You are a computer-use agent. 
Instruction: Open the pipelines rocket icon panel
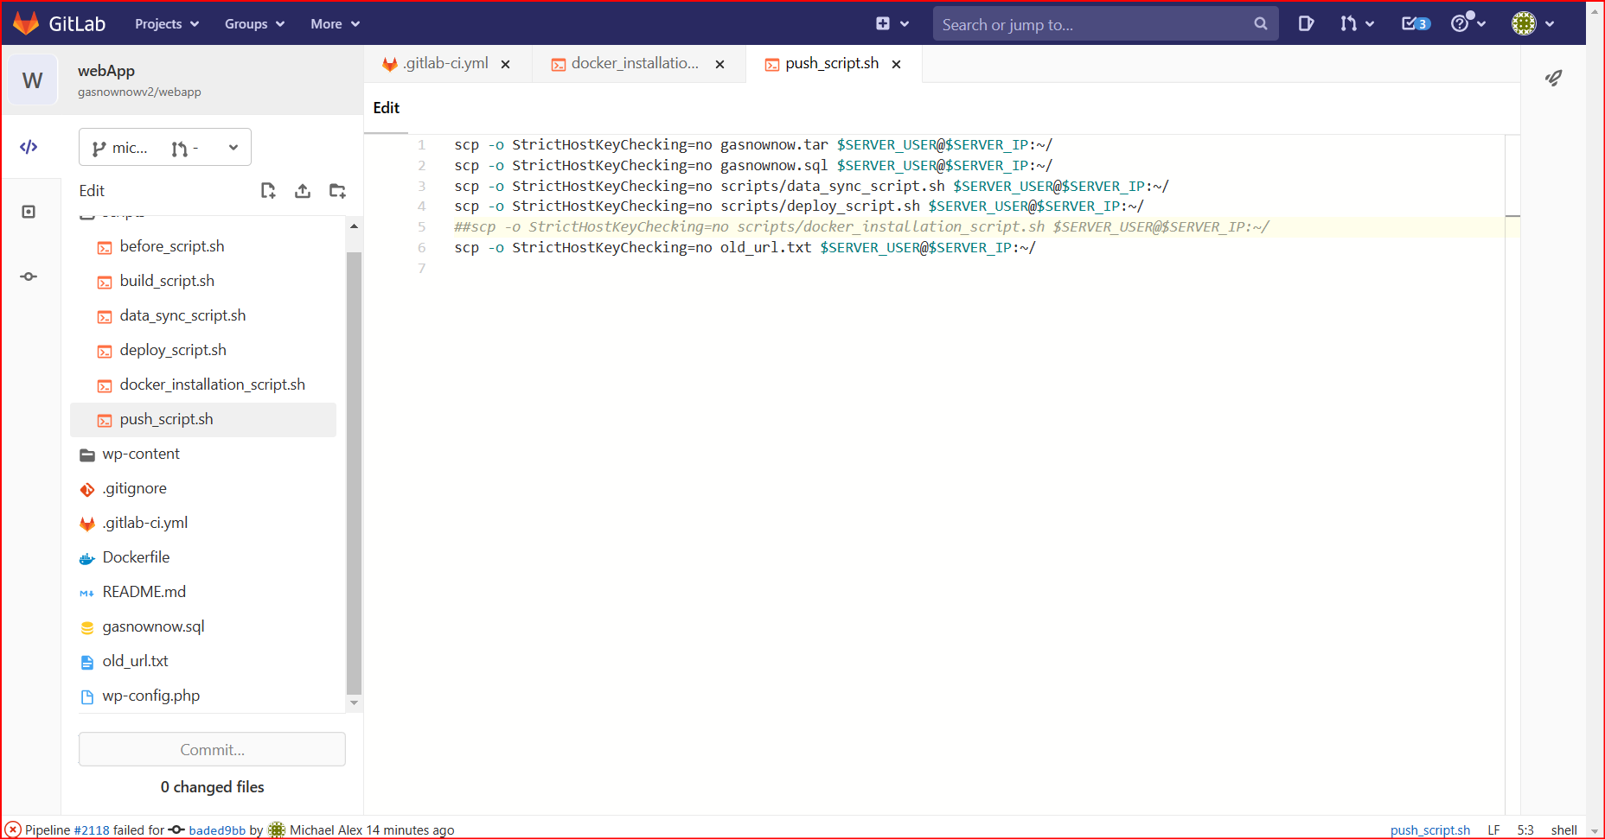point(1554,79)
